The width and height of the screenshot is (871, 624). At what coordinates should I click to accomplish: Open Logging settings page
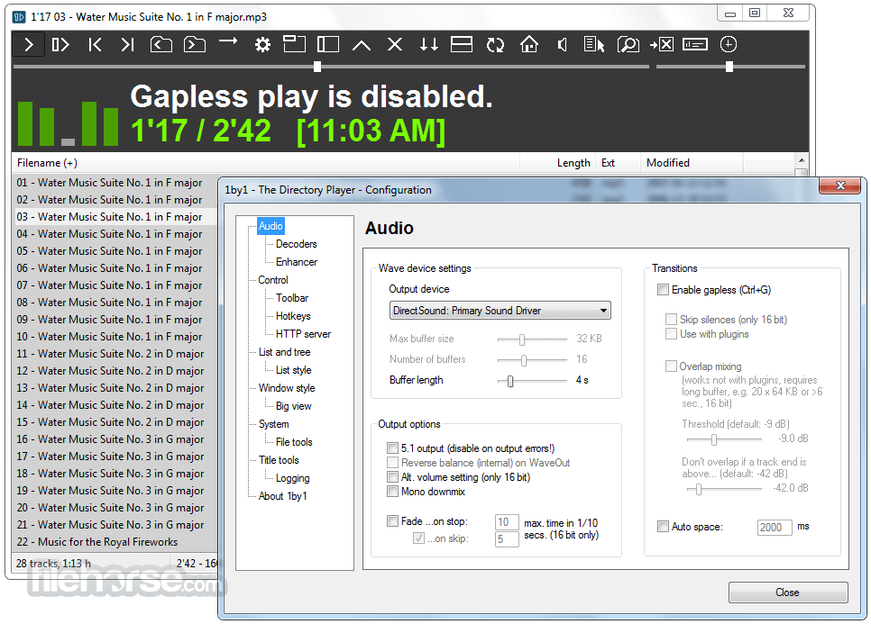click(292, 478)
